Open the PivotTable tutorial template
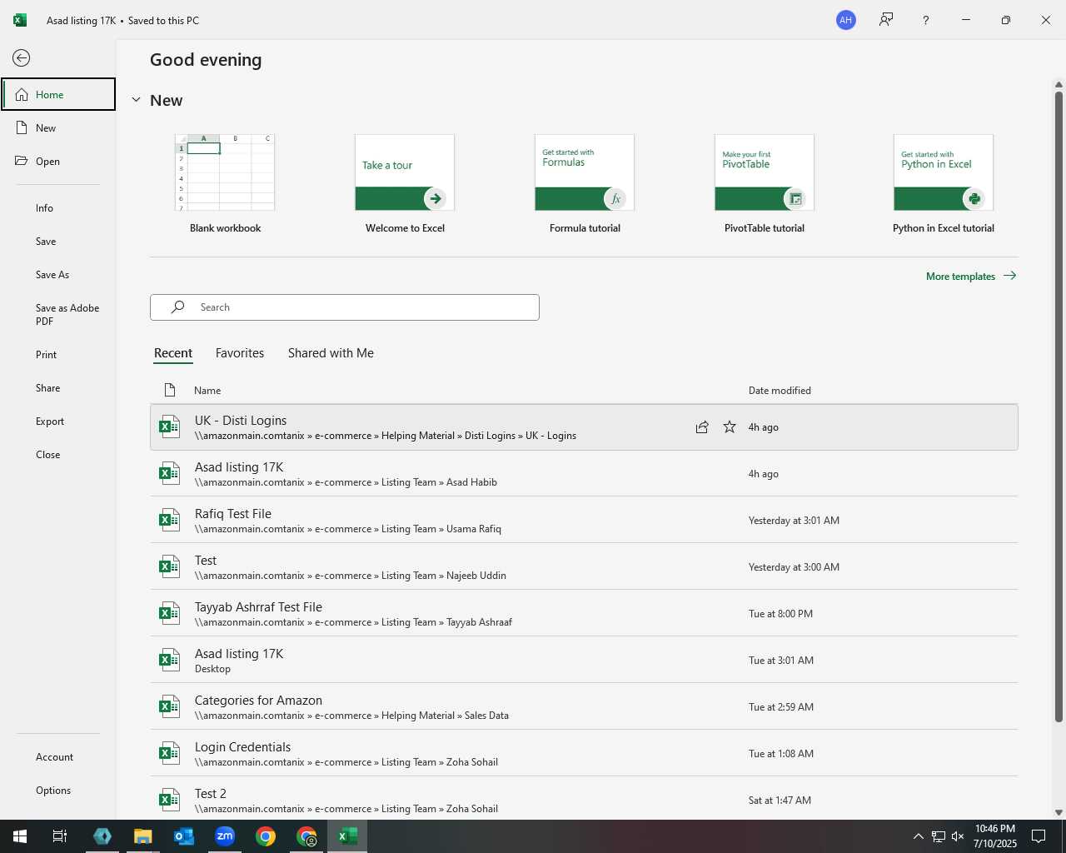The width and height of the screenshot is (1066, 853). point(765,184)
